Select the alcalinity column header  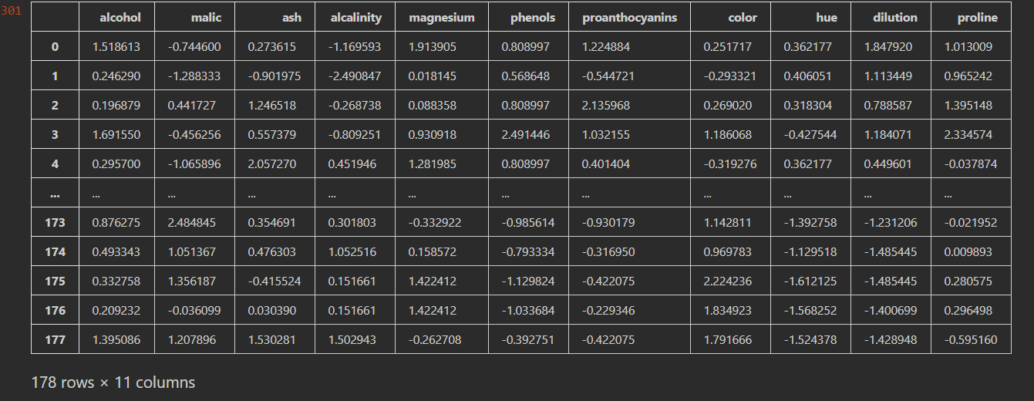pos(355,17)
